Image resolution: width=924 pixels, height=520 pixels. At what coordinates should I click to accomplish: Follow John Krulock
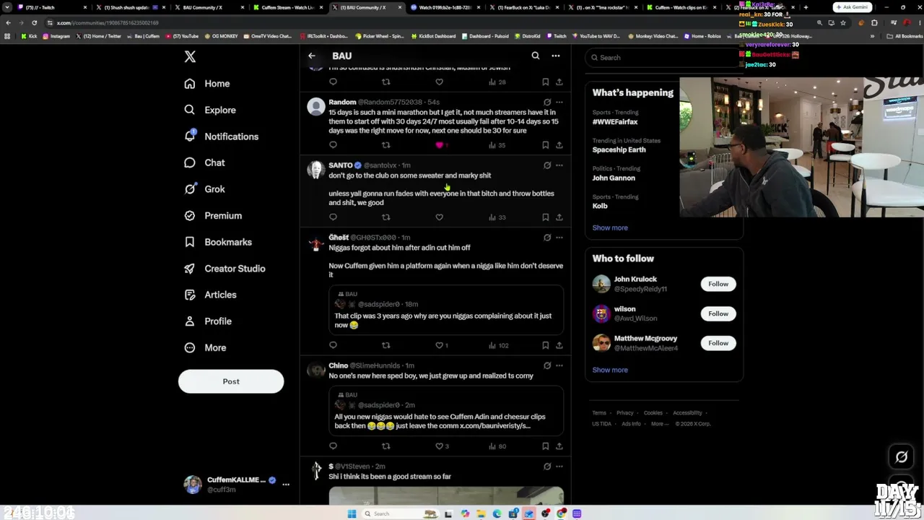pos(718,284)
